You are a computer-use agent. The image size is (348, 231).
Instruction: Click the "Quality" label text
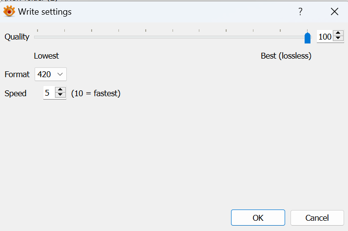17,37
